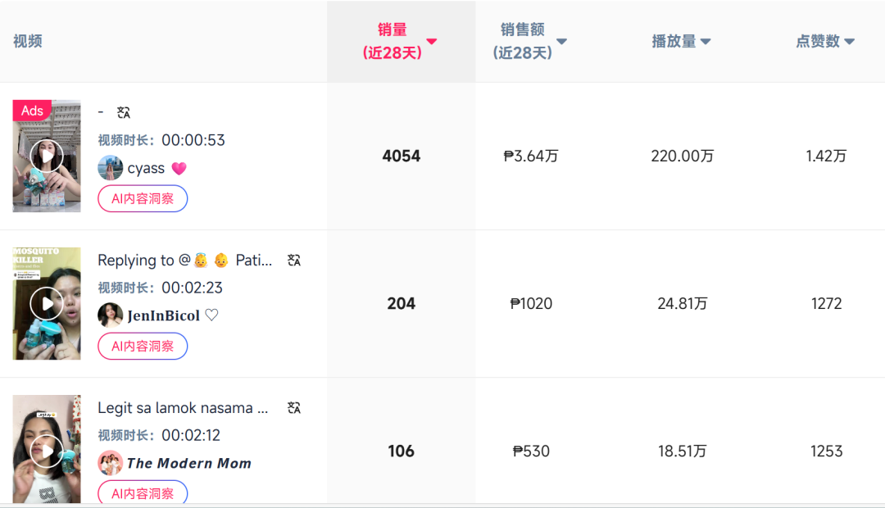Open 'Legit sa lamok nasama' video title

[x=183, y=408]
